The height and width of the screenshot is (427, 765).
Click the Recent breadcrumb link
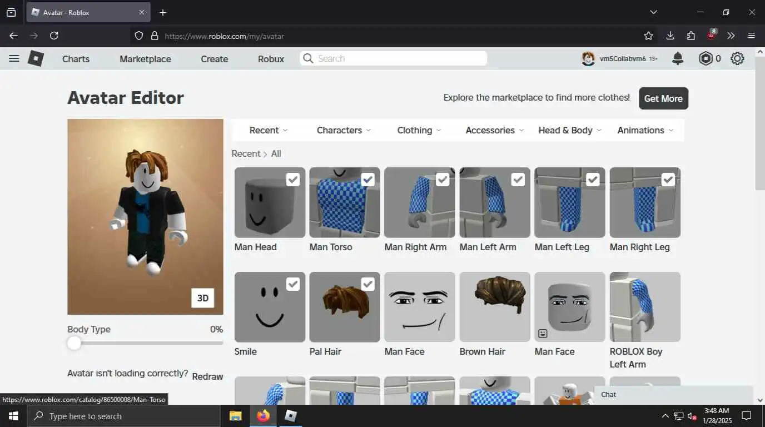246,153
